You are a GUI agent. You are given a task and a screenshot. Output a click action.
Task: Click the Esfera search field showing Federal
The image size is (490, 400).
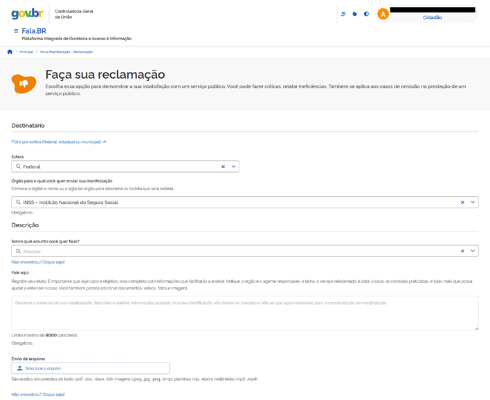tap(125, 166)
